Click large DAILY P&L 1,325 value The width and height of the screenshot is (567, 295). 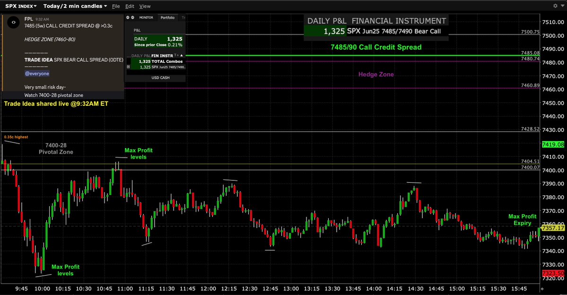click(x=334, y=32)
